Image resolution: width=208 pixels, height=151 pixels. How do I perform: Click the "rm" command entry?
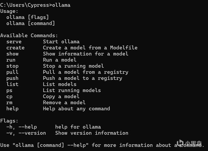9,102
